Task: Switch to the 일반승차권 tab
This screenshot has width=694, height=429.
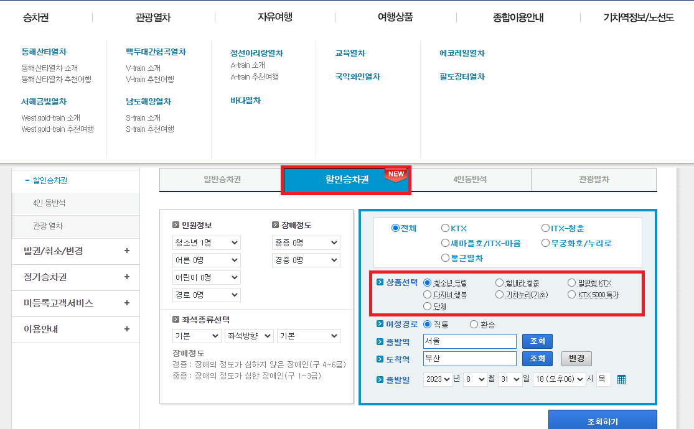Action: pyautogui.click(x=222, y=180)
